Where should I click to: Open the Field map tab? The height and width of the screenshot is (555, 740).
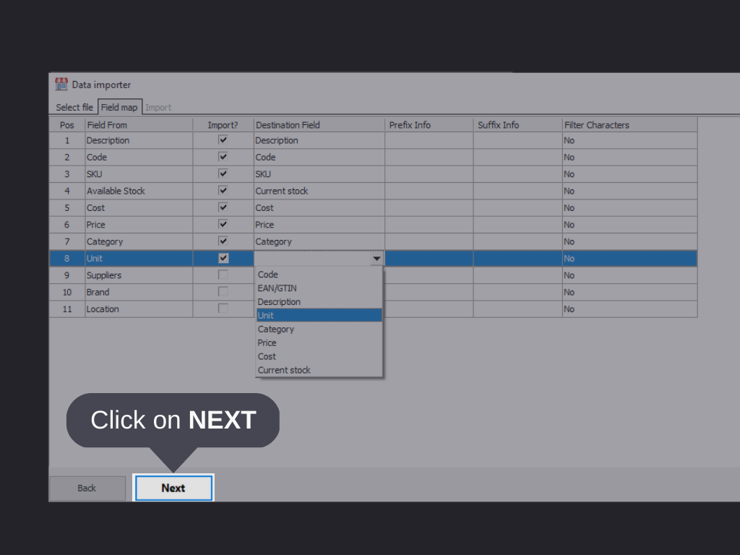coord(119,108)
